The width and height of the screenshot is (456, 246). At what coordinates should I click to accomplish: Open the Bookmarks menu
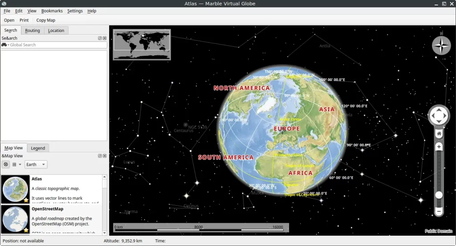[x=52, y=11]
